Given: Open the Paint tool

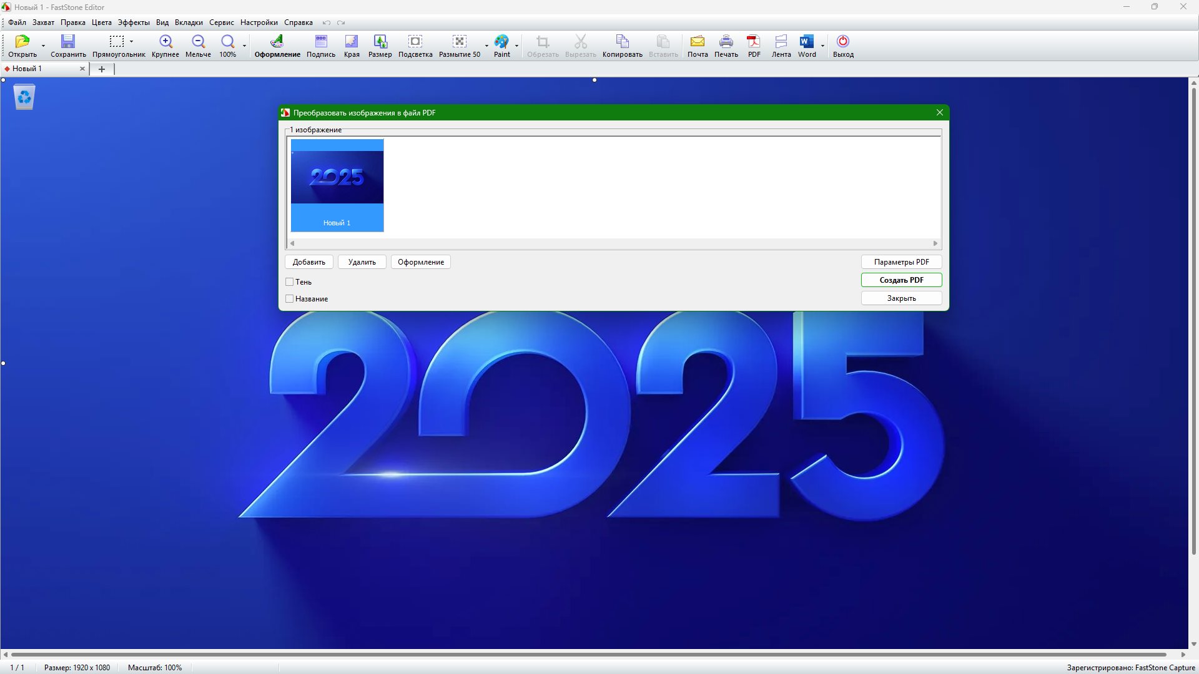Looking at the screenshot, I should tap(501, 42).
